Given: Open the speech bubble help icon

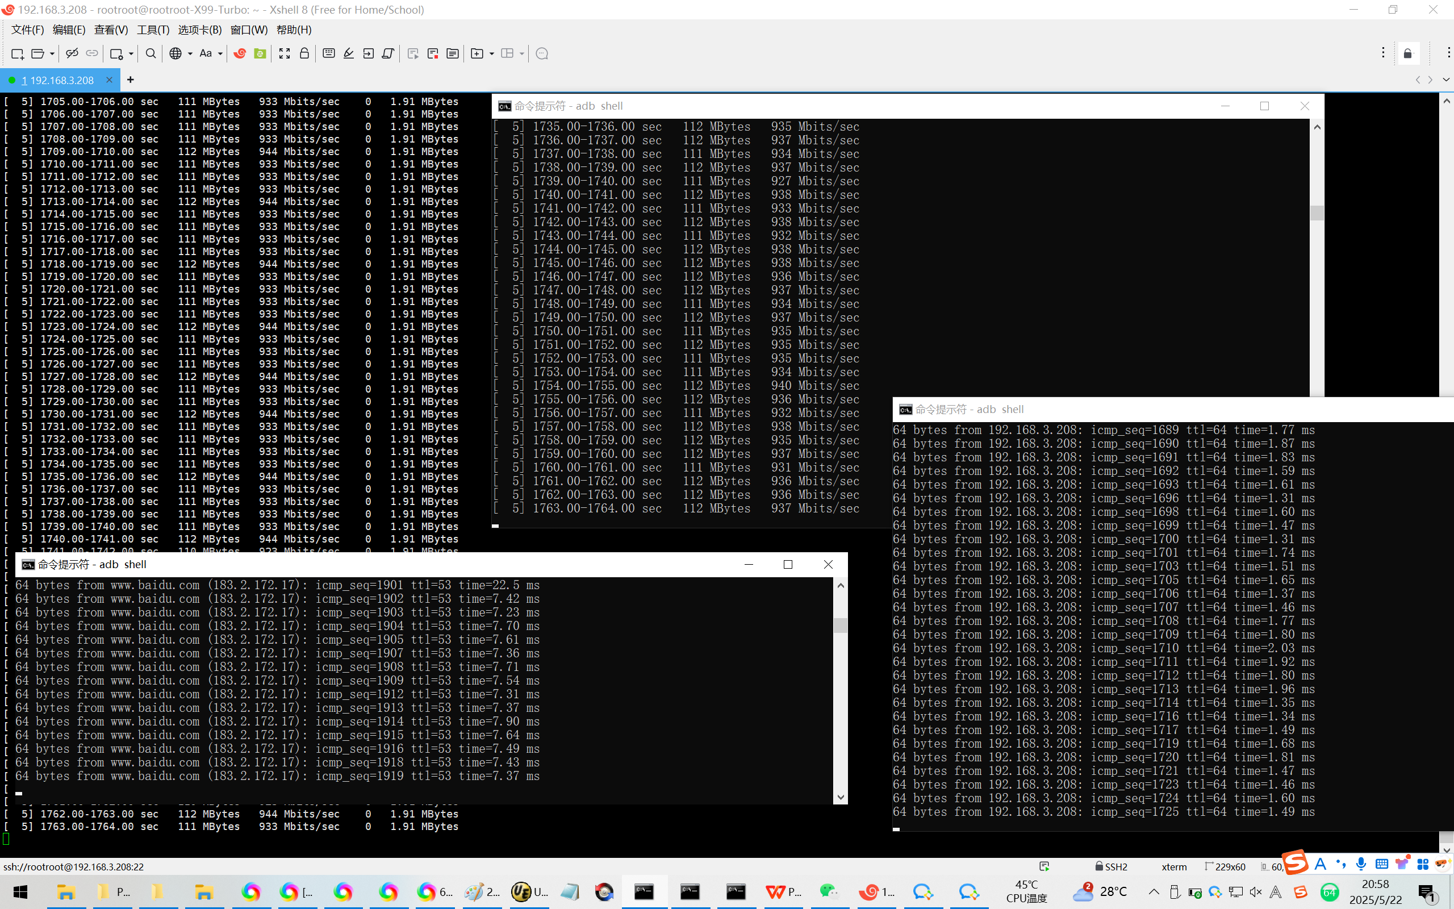Looking at the screenshot, I should click(x=541, y=53).
